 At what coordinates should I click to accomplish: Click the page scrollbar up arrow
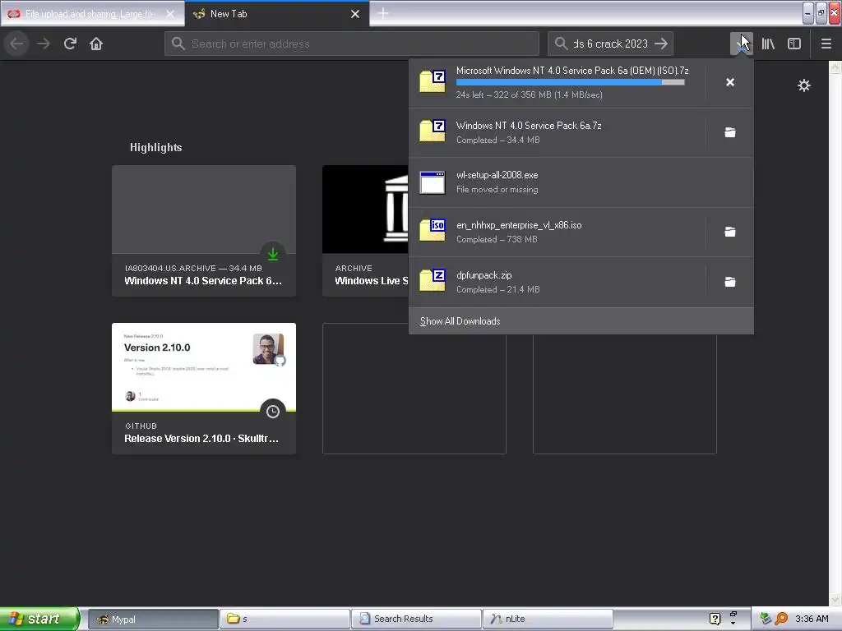click(835, 67)
